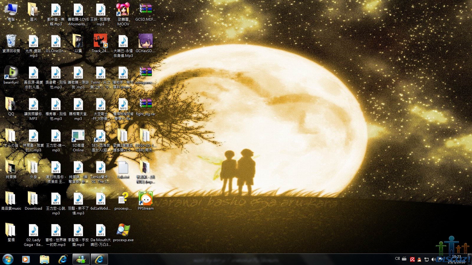Select 吳卓羲 - 別怪他.mp3 file
Screen dimensions: 472x265
tap(56, 78)
